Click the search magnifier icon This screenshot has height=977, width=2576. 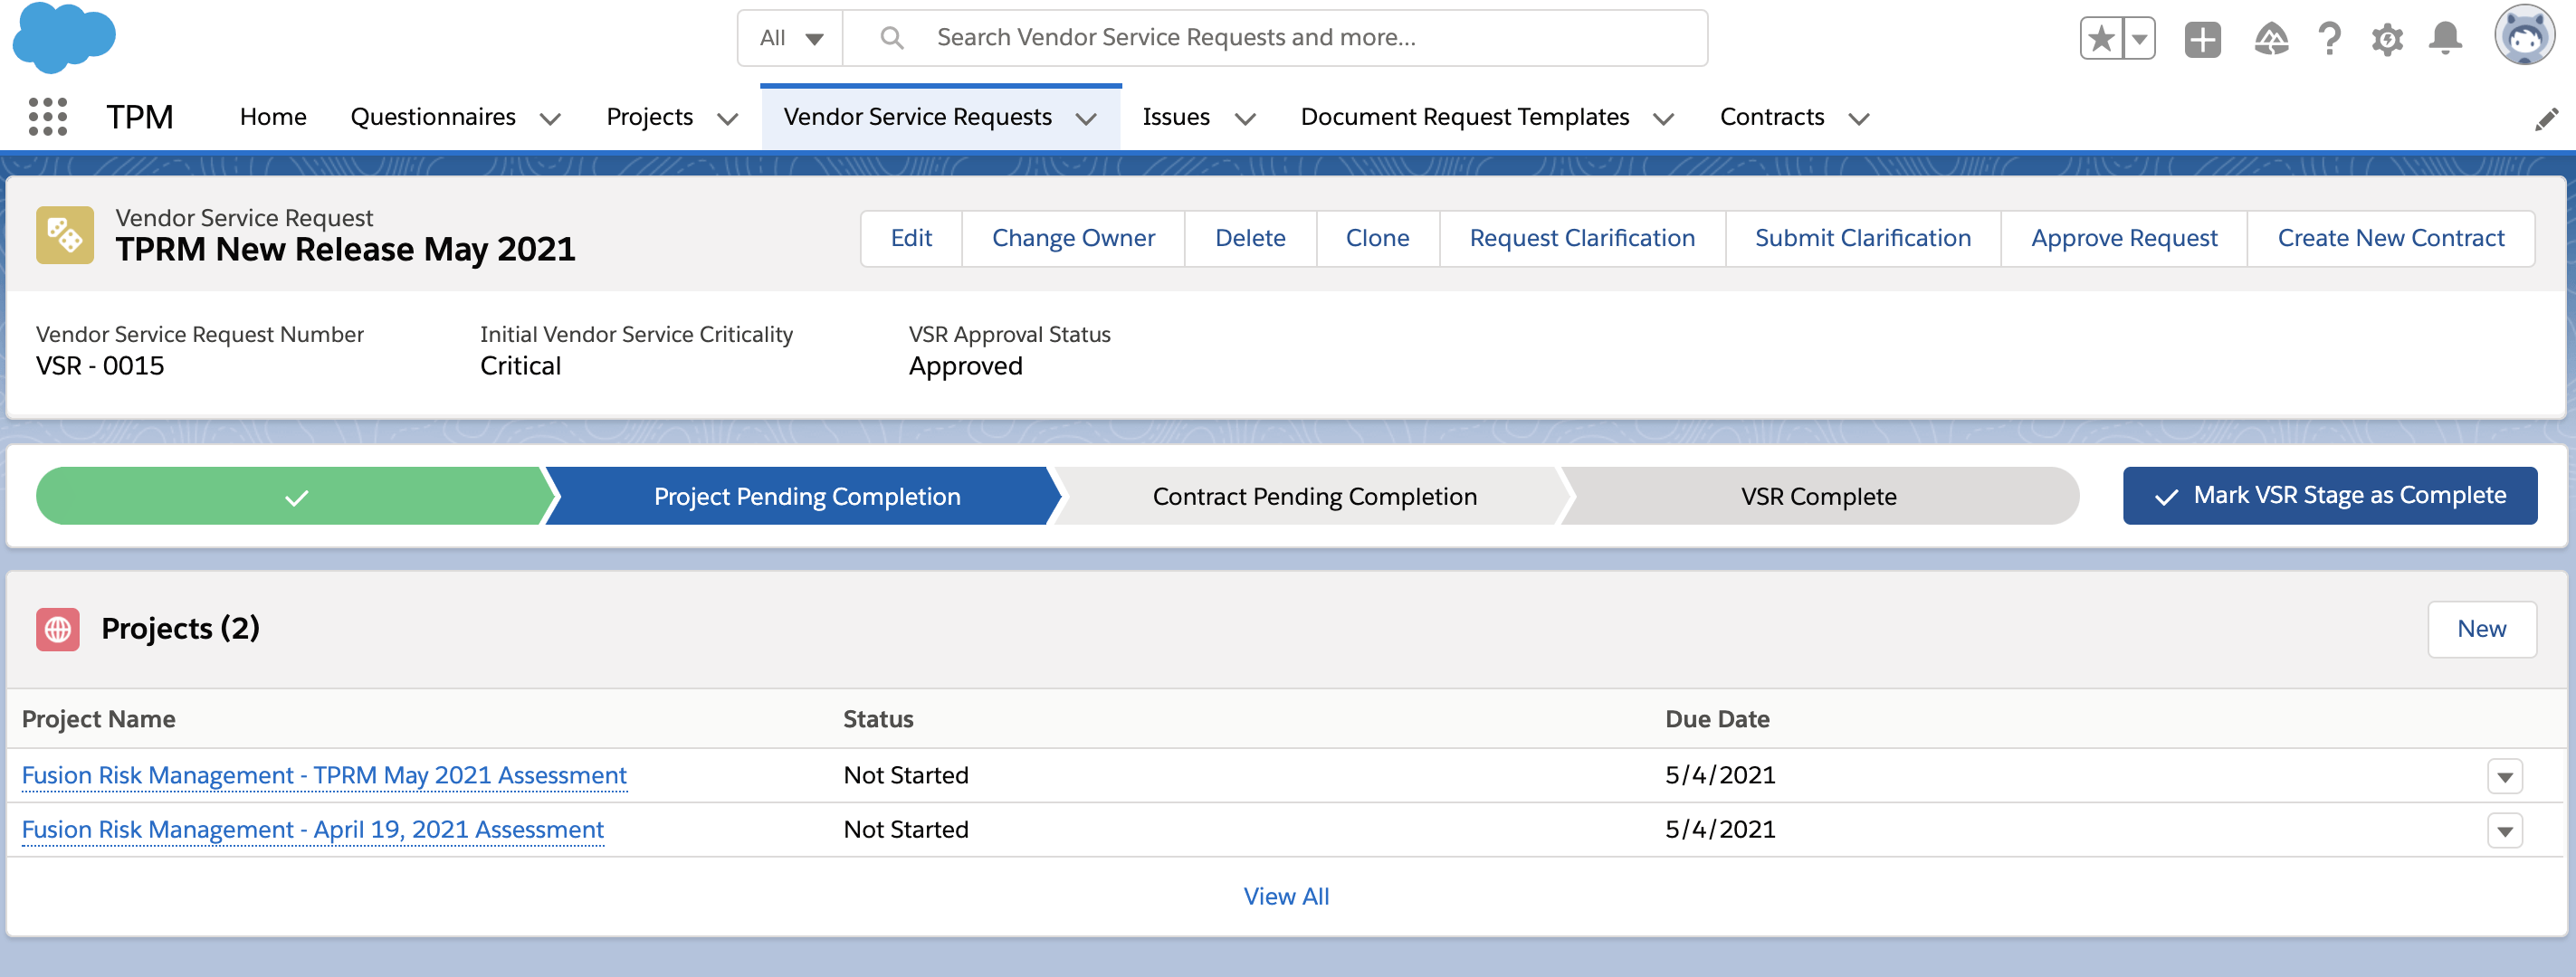point(891,38)
